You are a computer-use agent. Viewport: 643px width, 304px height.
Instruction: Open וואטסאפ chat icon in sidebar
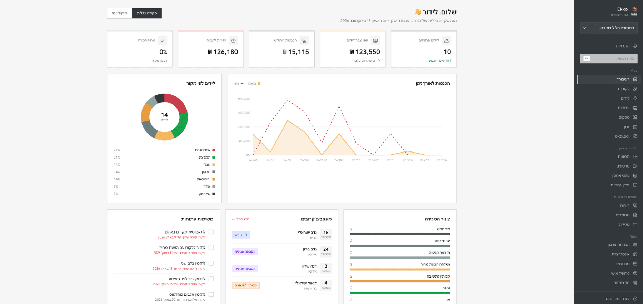coord(635,136)
